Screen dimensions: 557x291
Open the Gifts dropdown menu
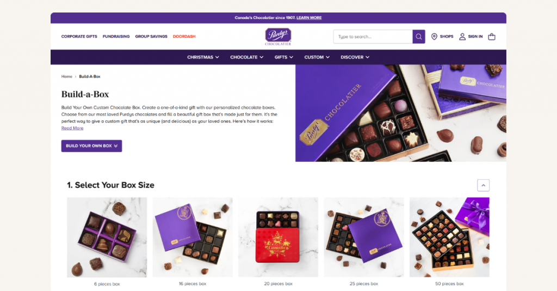coord(283,57)
